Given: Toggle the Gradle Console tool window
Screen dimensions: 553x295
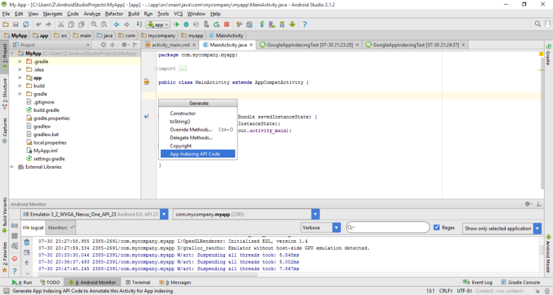Looking at the screenshot, I should pos(520,282).
